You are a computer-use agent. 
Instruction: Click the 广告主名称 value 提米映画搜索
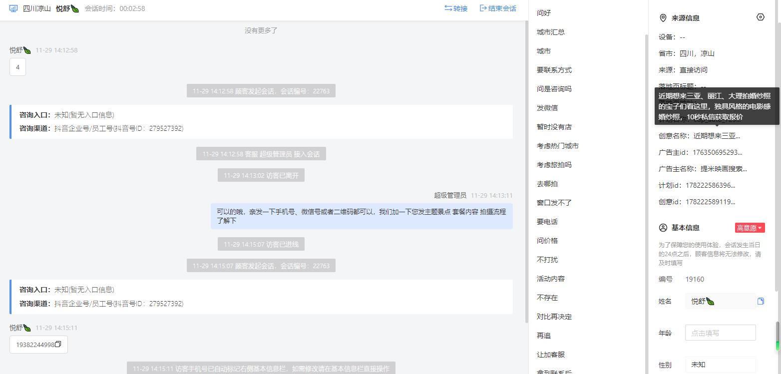click(724, 169)
